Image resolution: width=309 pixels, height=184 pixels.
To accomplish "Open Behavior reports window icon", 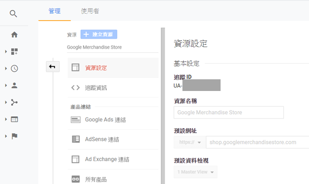I will click(x=14, y=119).
